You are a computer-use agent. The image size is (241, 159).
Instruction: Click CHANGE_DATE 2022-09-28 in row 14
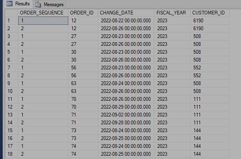click(x=126, y=123)
